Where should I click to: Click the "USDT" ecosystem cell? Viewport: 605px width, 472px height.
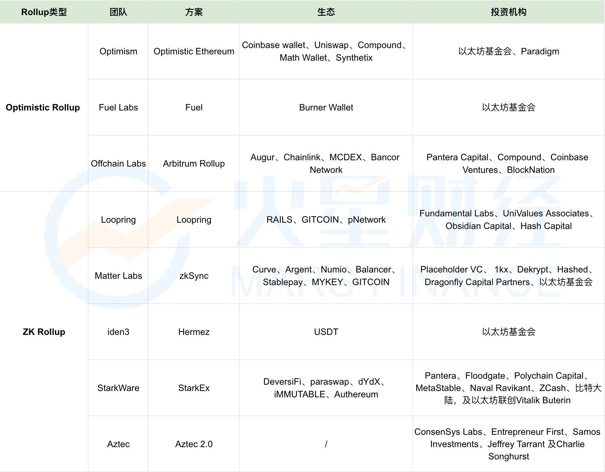click(326, 332)
